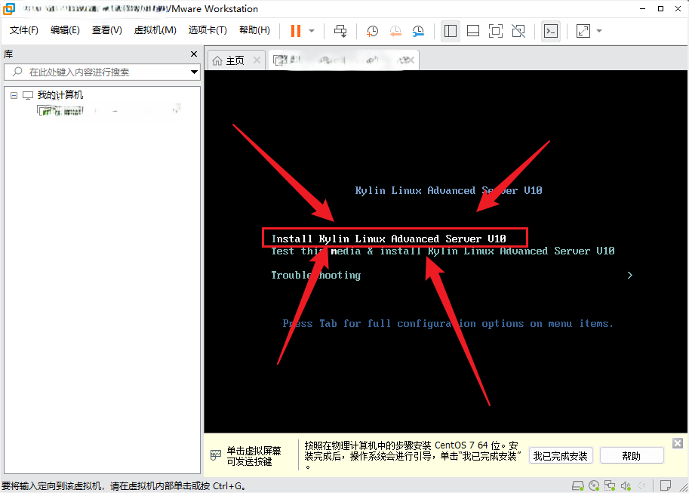Take a snapshot with the clock-plus icon
Viewport: 689px width, 493px height.
(372, 31)
